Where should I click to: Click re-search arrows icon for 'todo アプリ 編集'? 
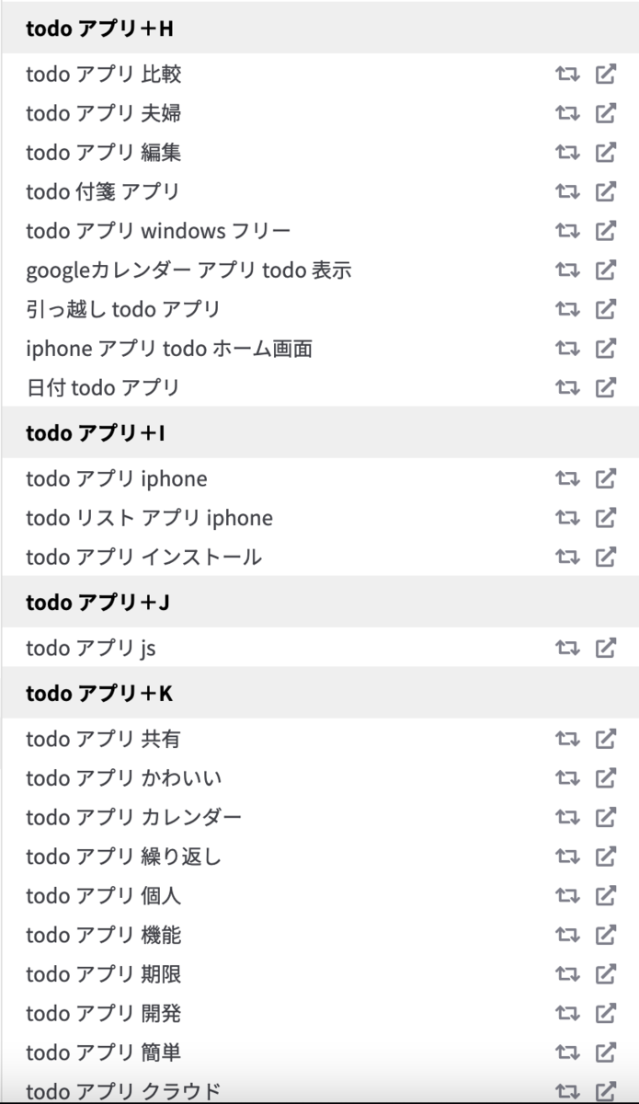click(x=568, y=153)
